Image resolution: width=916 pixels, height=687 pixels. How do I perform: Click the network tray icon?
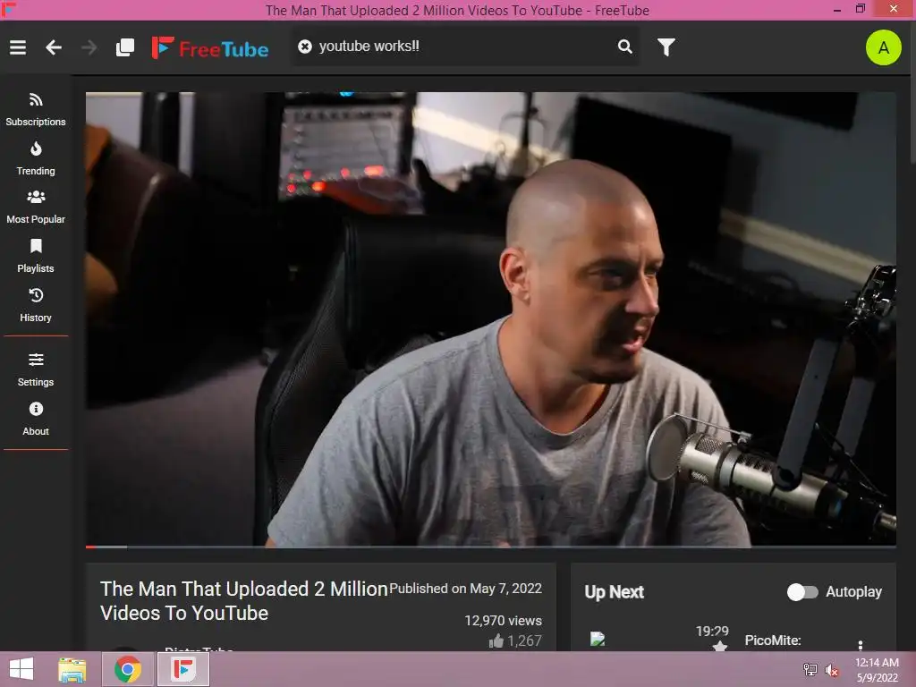tap(810, 669)
